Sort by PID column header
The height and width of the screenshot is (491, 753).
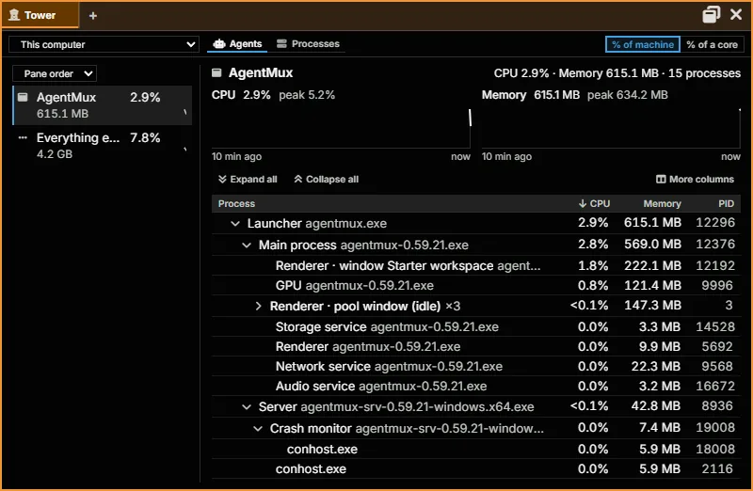(x=726, y=203)
